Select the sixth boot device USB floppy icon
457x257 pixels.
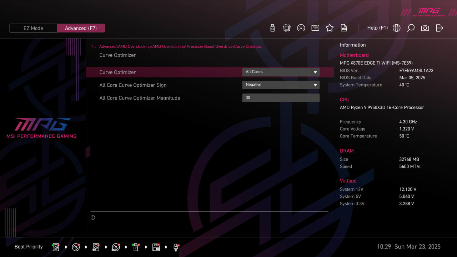coord(156,247)
